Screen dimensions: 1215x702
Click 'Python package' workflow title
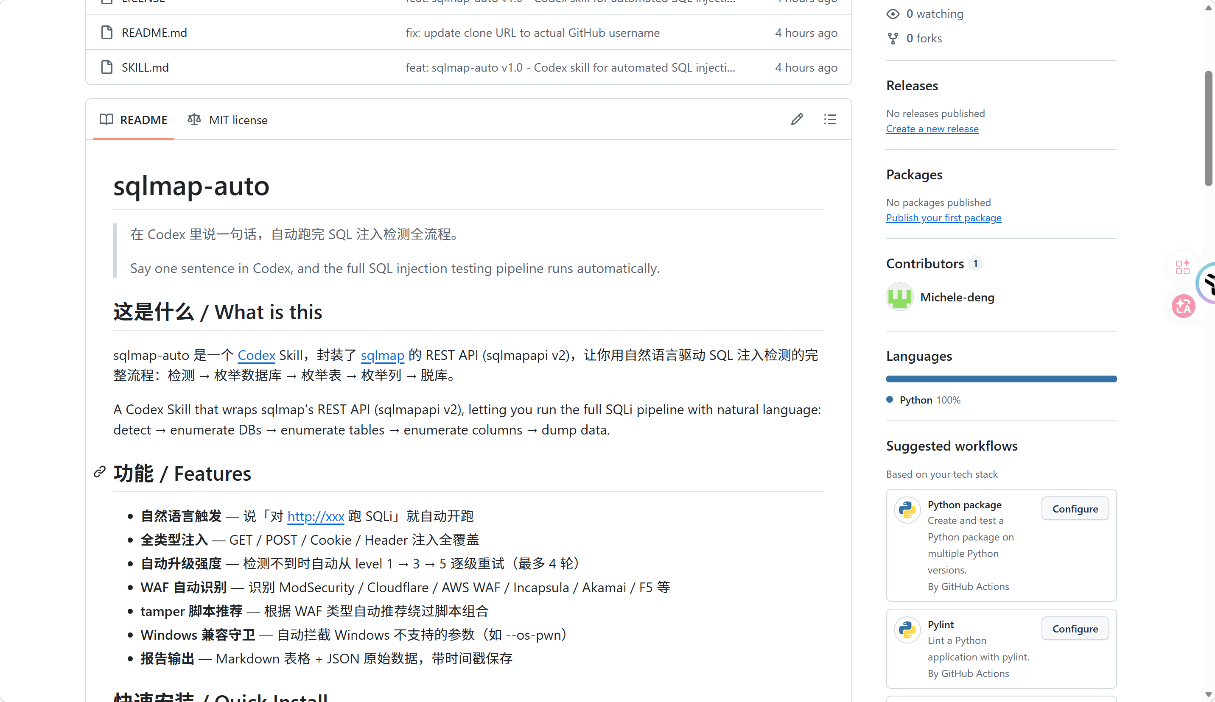[964, 504]
